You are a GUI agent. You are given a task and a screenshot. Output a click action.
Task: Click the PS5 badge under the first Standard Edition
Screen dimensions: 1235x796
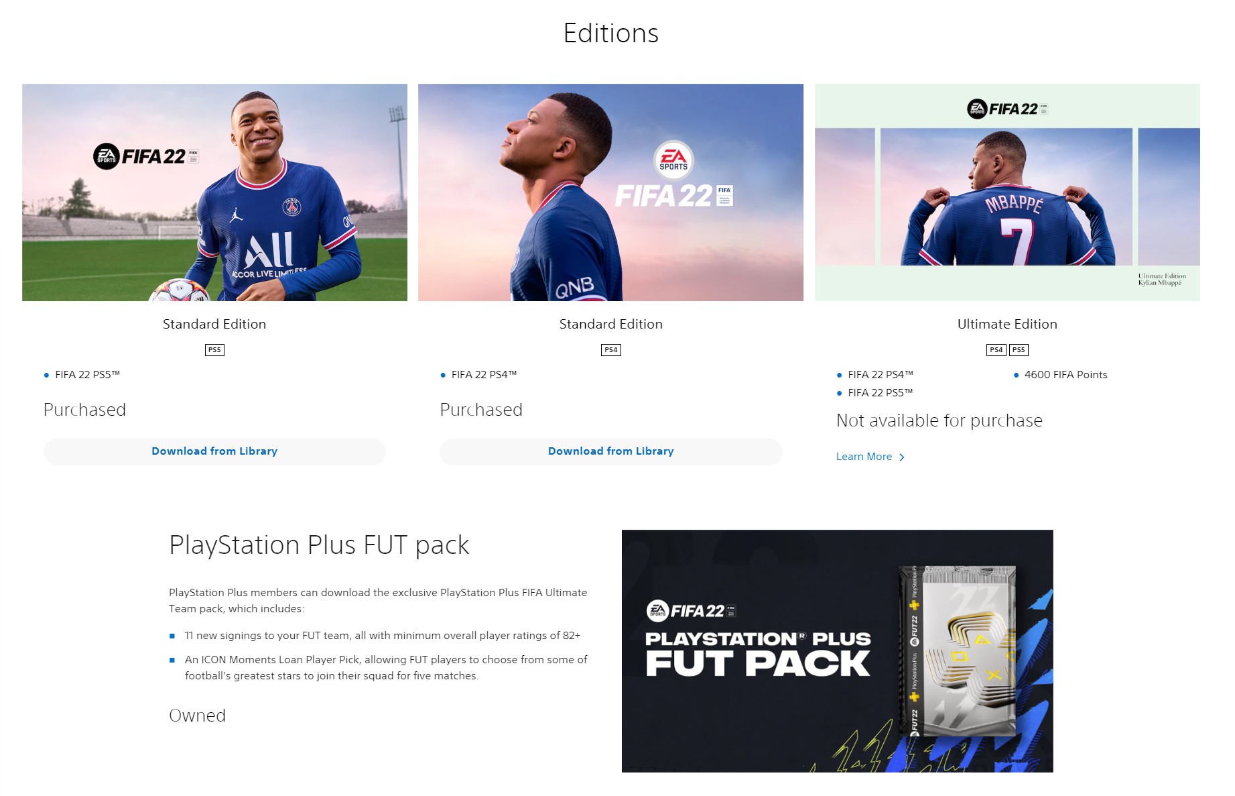pos(214,349)
